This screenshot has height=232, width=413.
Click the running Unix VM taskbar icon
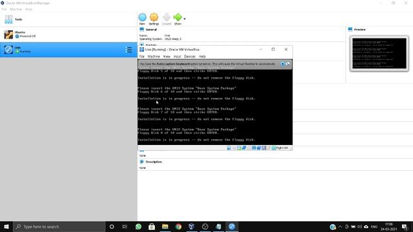[232, 226]
